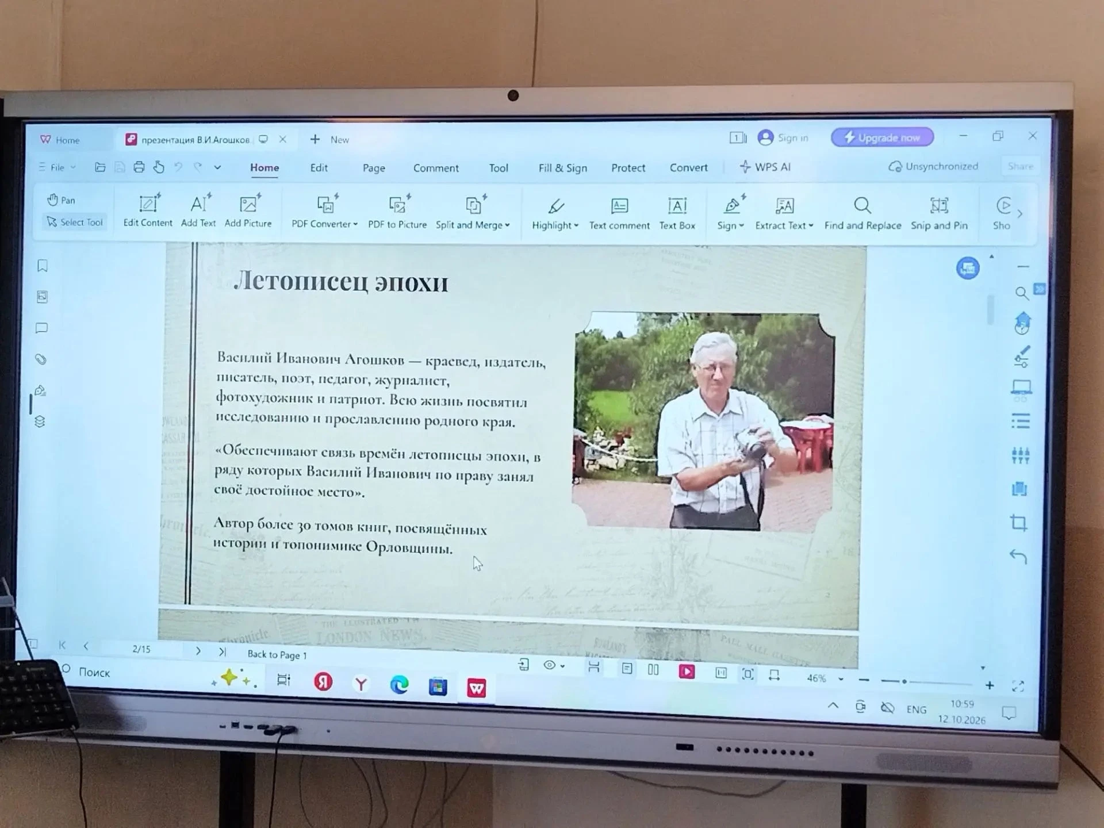Click the Snip and Pin tool
1104x828 pixels.
[x=939, y=213]
